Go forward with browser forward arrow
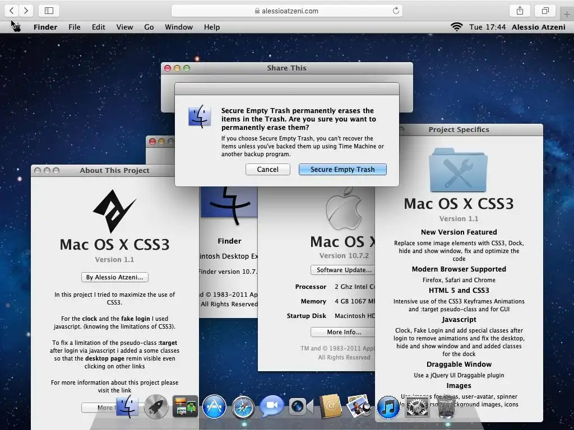This screenshot has height=430, width=574. pyautogui.click(x=26, y=11)
